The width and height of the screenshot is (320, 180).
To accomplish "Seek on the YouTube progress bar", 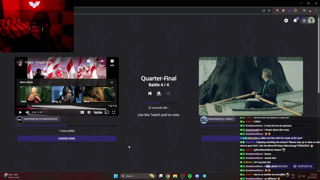I will pos(66,109).
